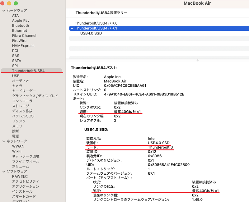Screen dimensions: 249x202
Task: Select オーディオ in the sidebar
Action: (x=21, y=81)
